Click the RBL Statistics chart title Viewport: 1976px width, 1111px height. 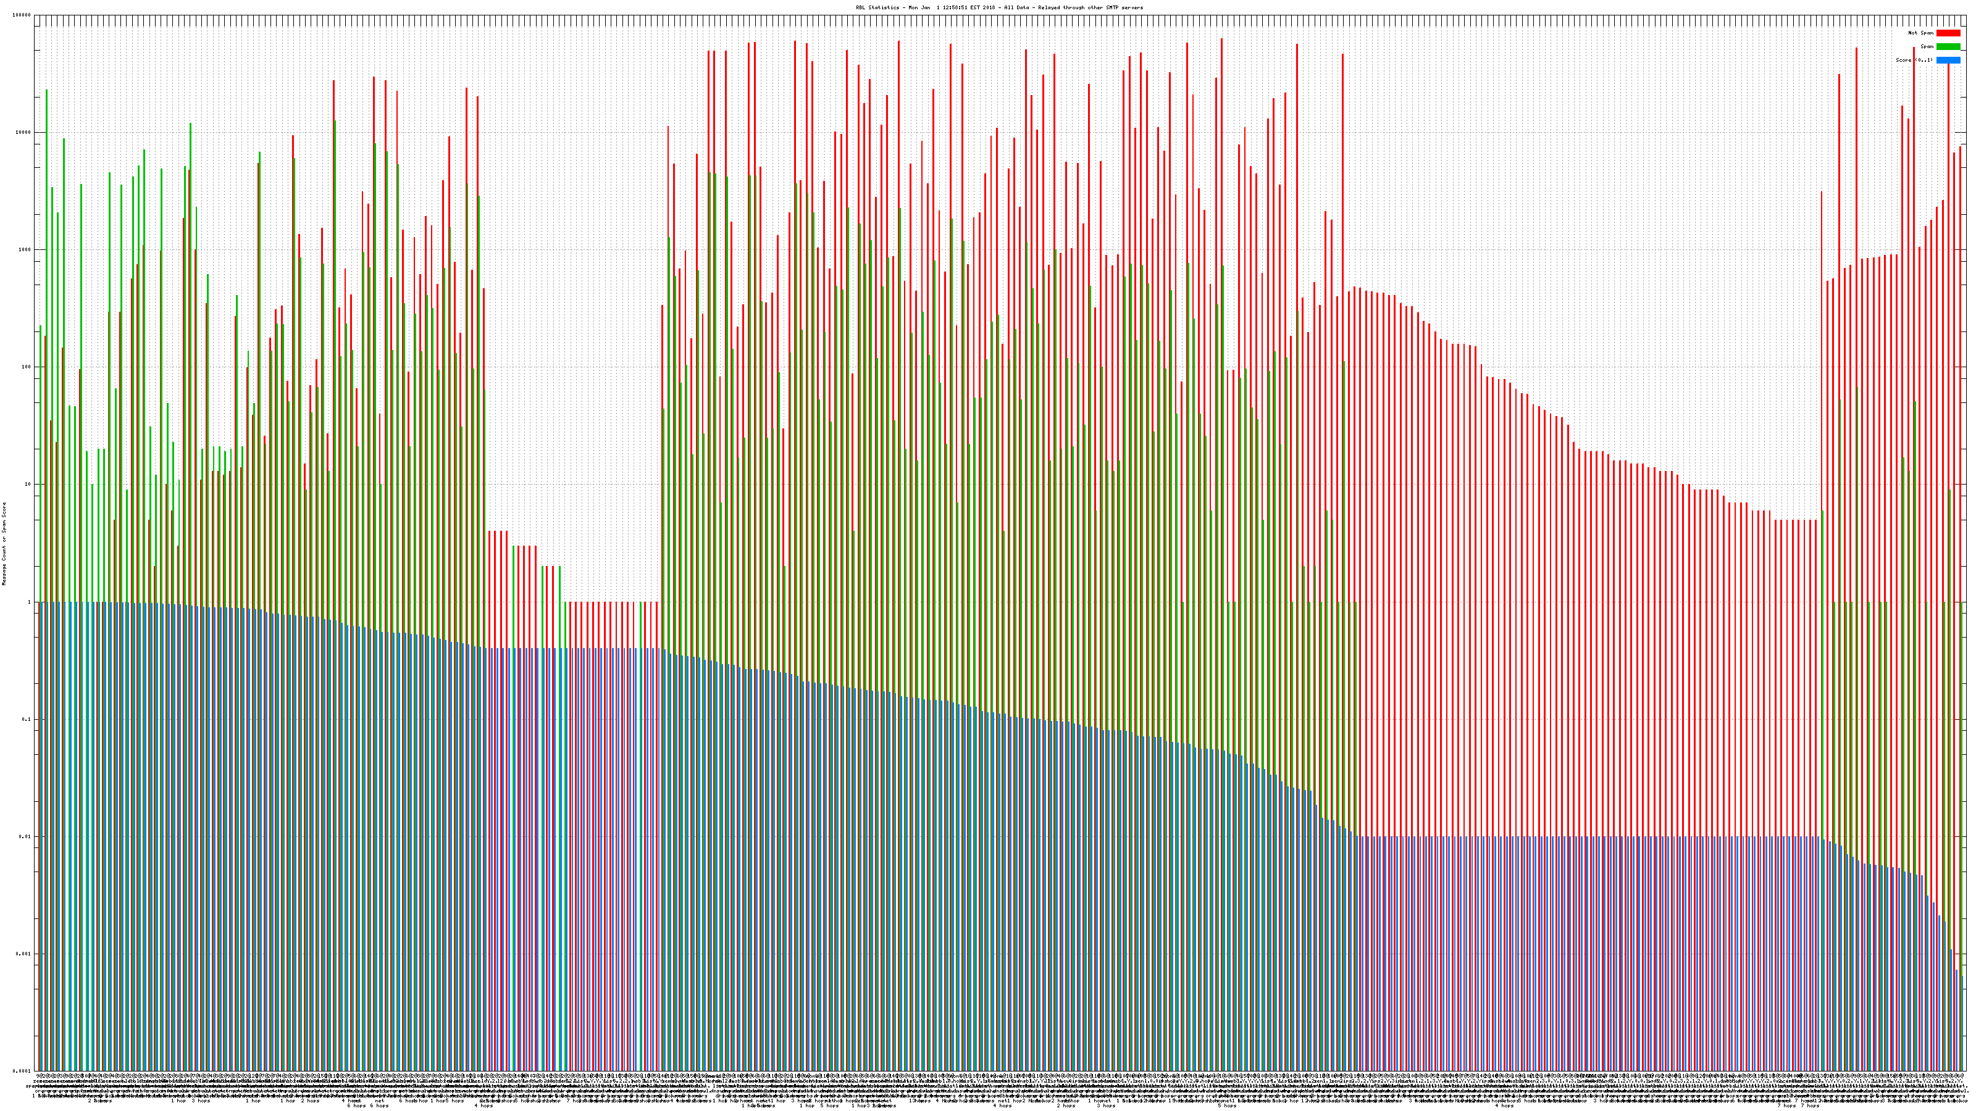coord(998,7)
